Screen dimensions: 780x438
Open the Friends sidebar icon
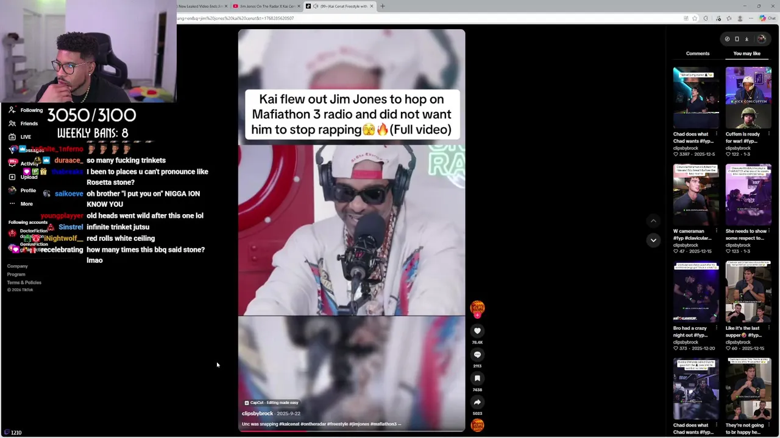[12, 123]
